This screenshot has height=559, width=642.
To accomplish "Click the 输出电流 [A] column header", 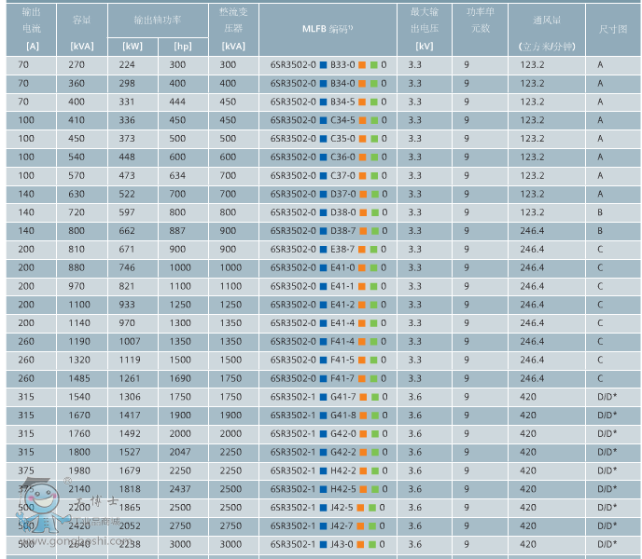I will coord(31,30).
